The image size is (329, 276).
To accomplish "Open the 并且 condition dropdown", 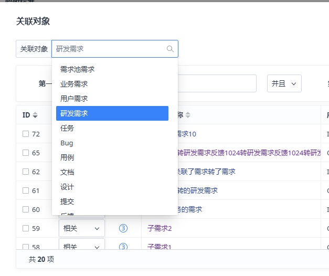I will [284, 83].
